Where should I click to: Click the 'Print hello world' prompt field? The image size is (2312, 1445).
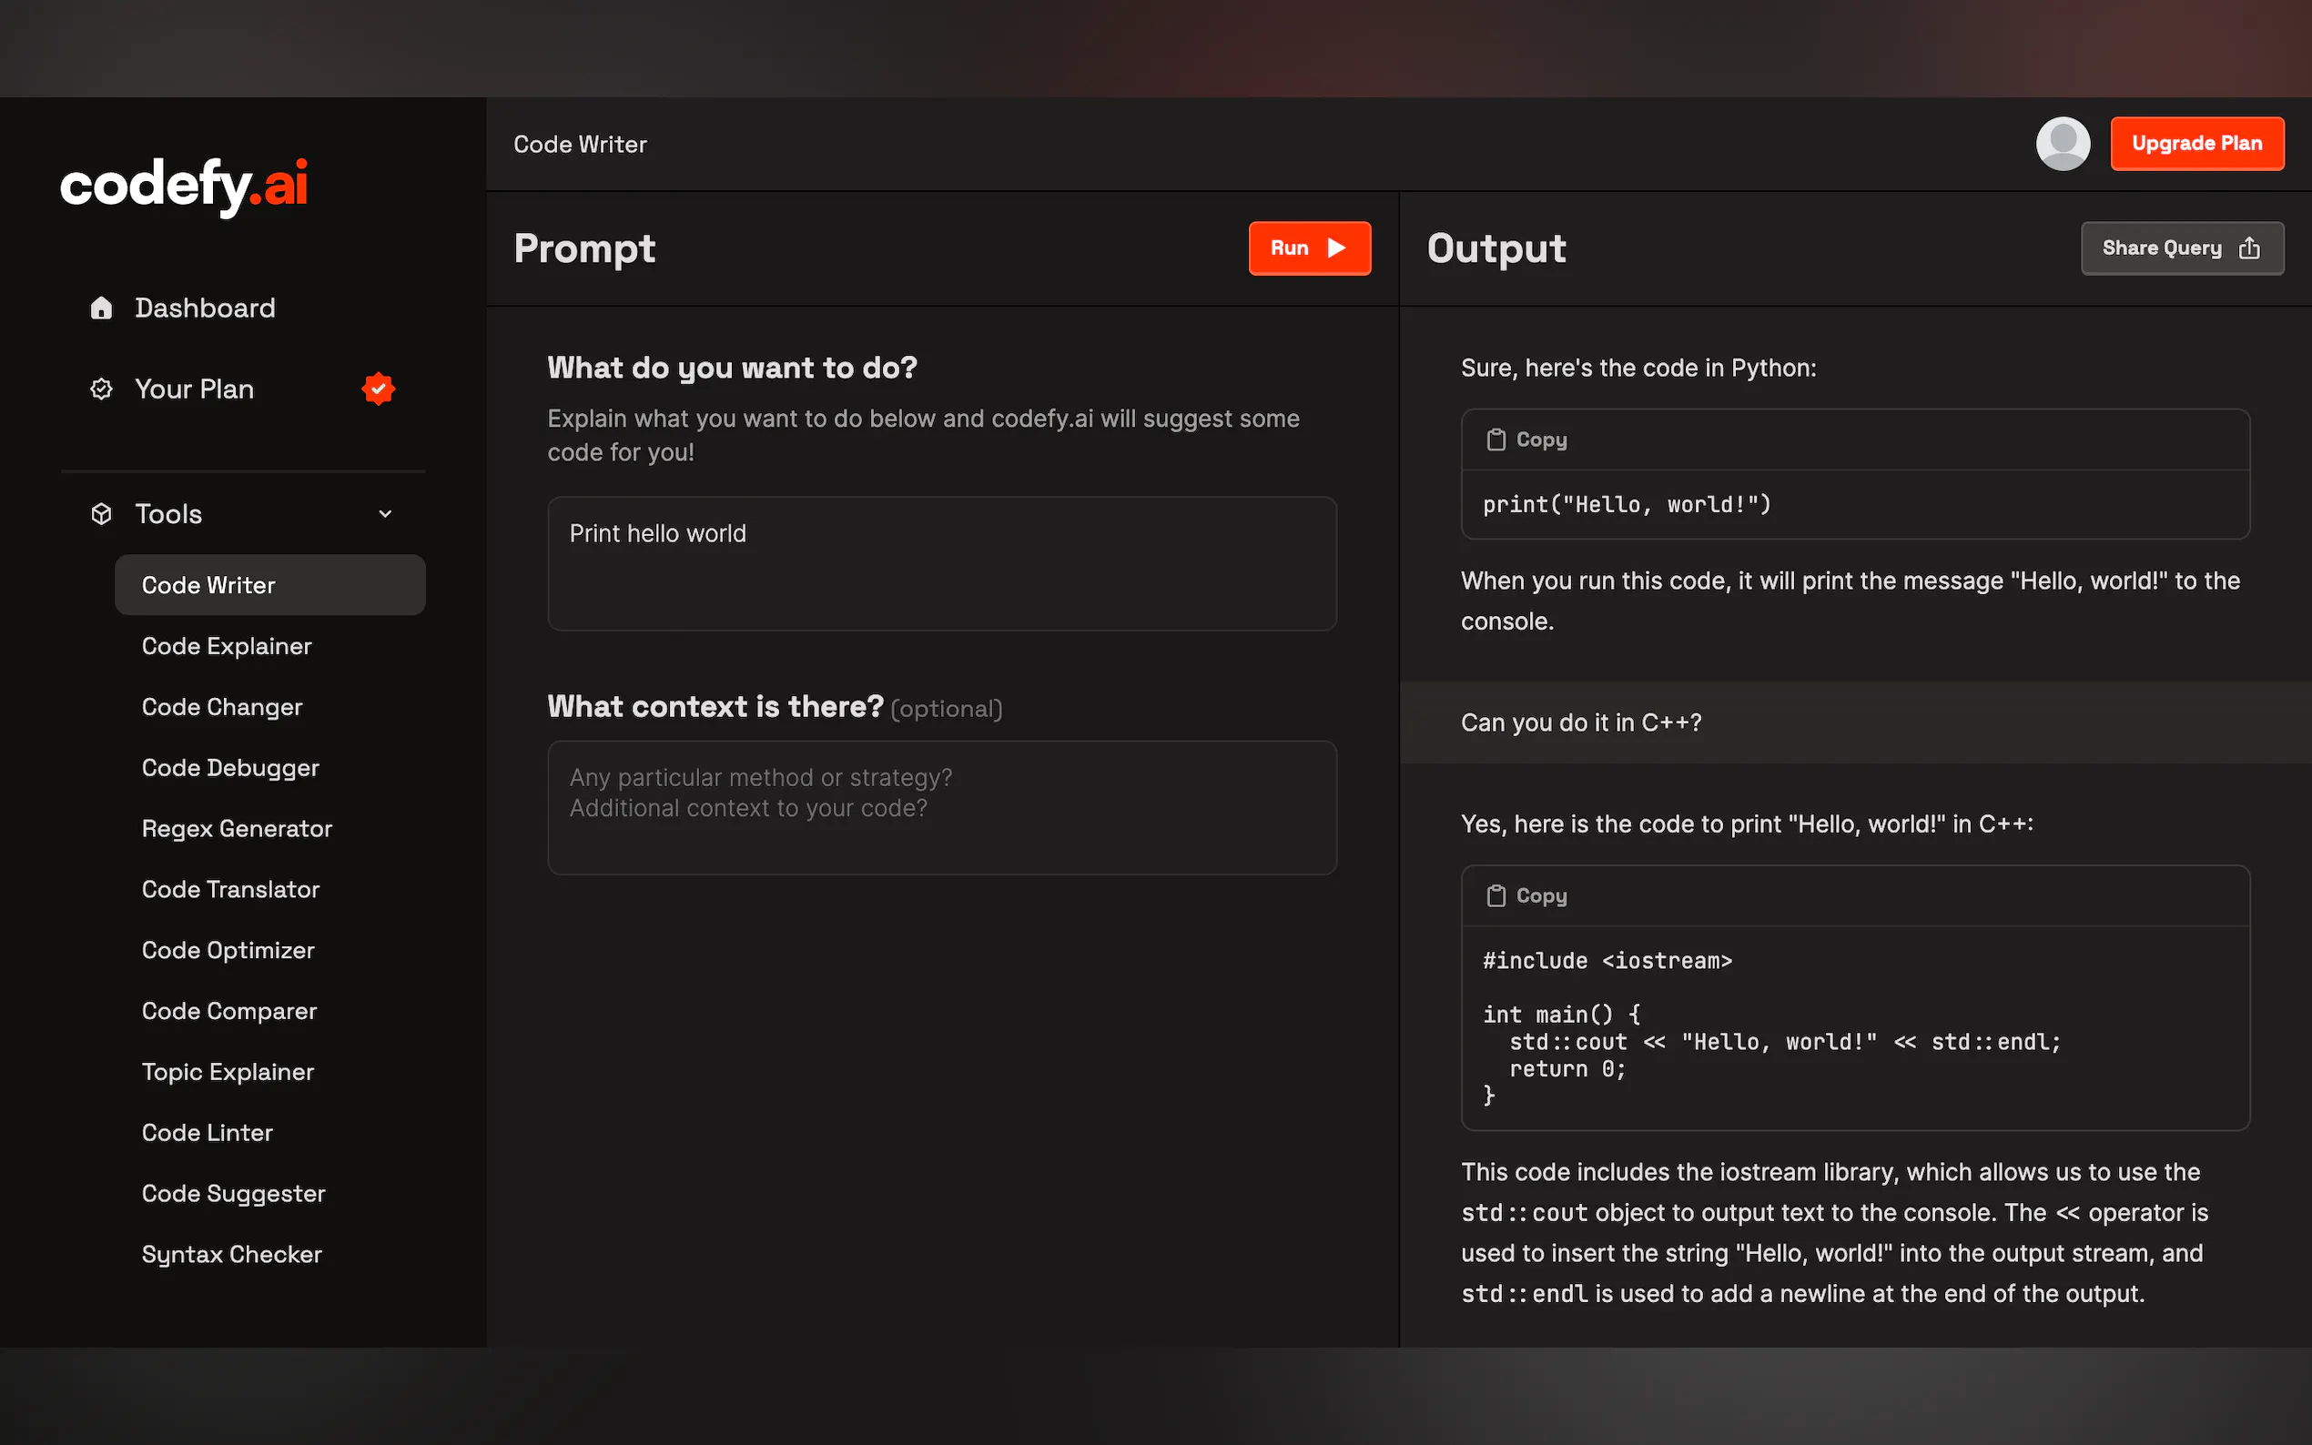click(941, 563)
